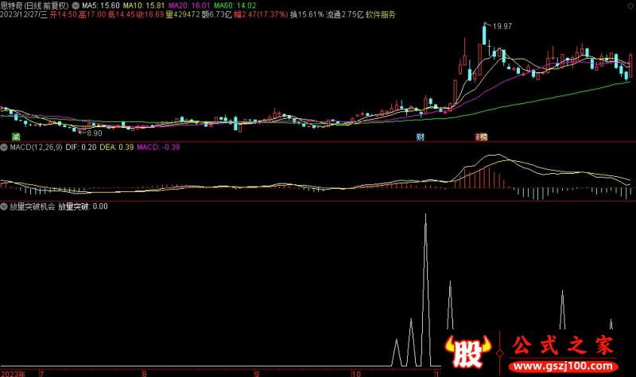Click the 流通2.75亿 float value
The width and height of the screenshot is (636, 377).
coord(345,14)
